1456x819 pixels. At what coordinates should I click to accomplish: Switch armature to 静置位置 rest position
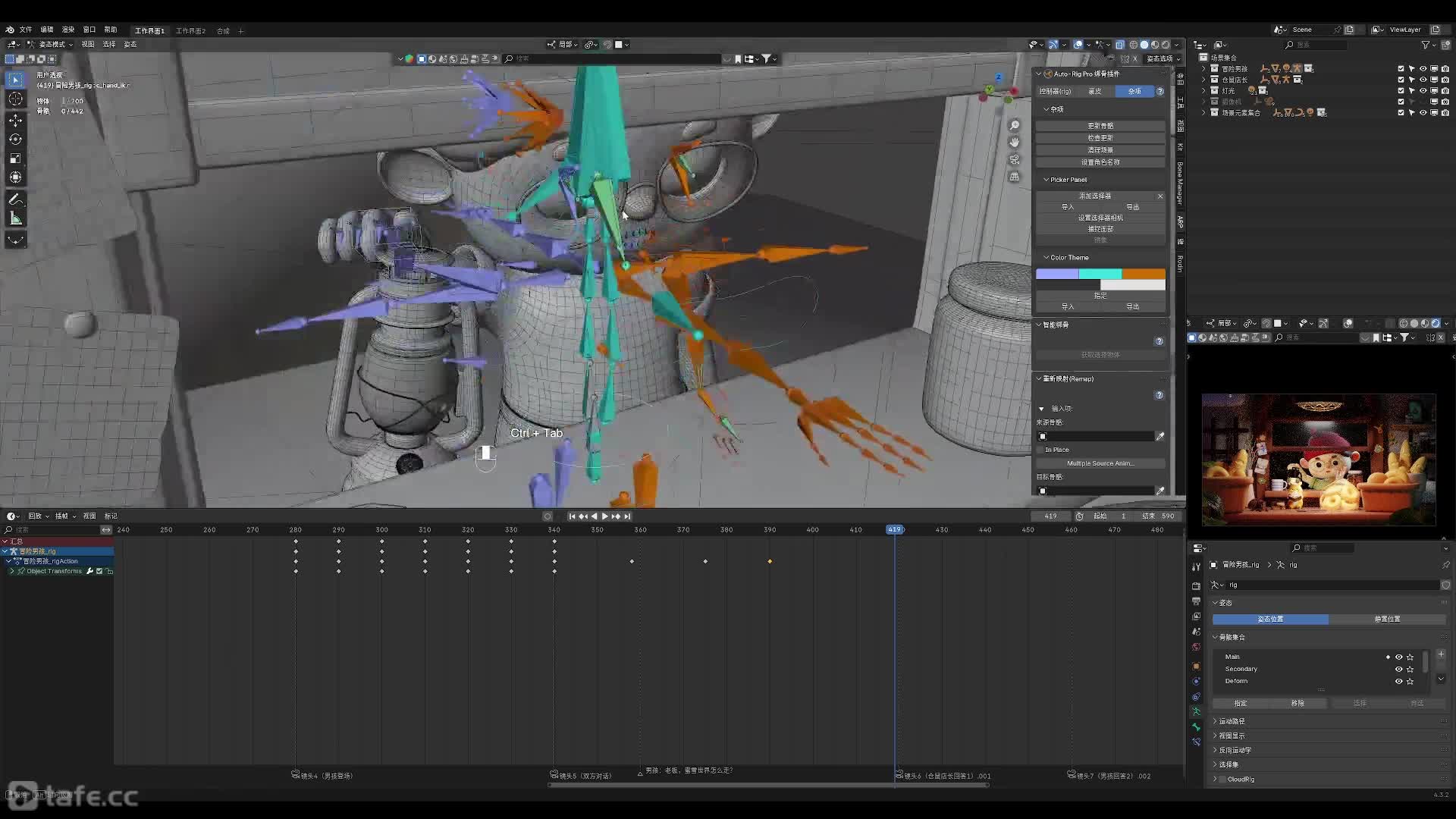[x=1387, y=620]
